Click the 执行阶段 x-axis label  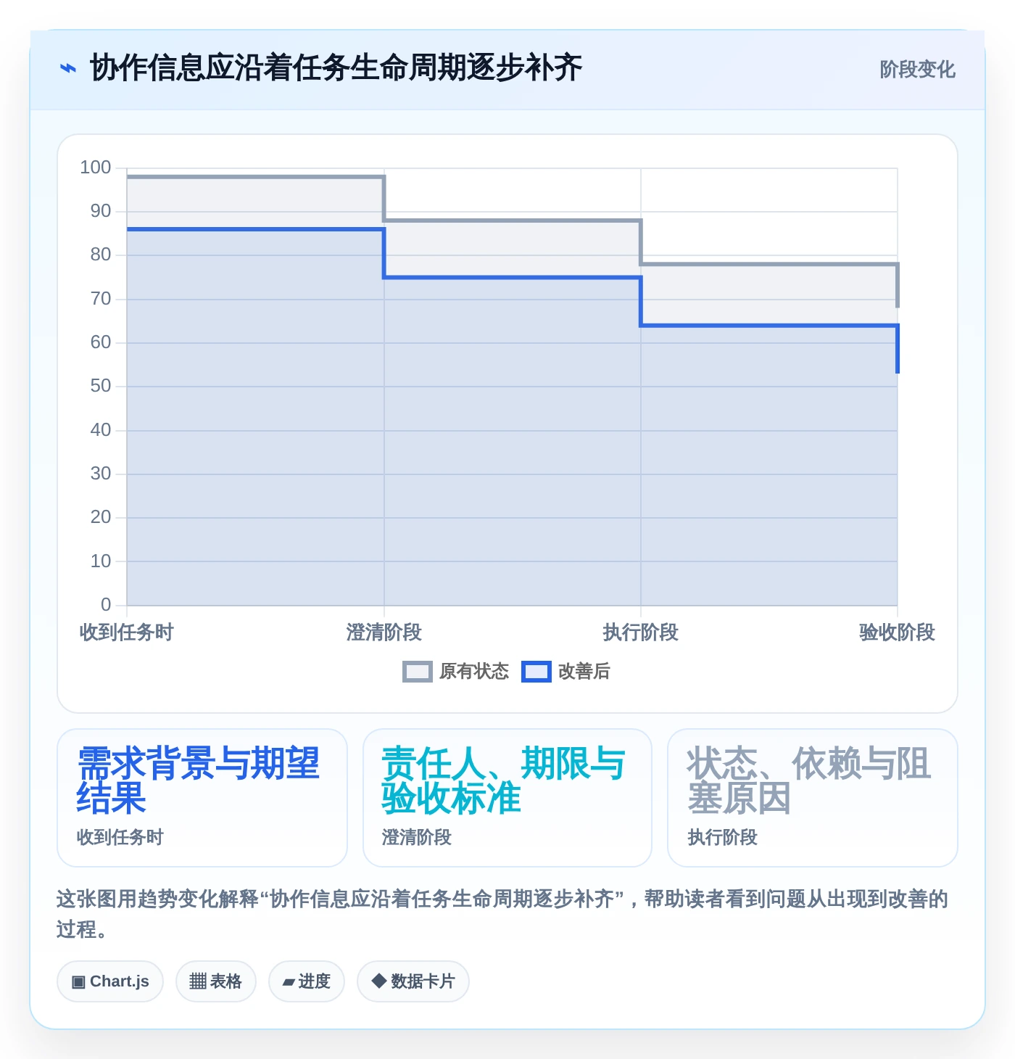[x=641, y=632]
